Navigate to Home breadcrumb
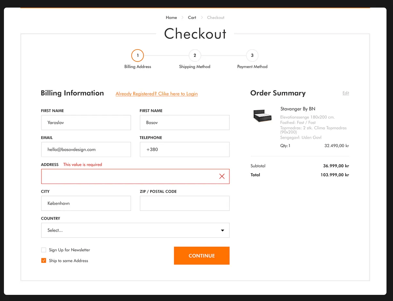Image resolution: width=393 pixels, height=301 pixels. pyautogui.click(x=171, y=17)
